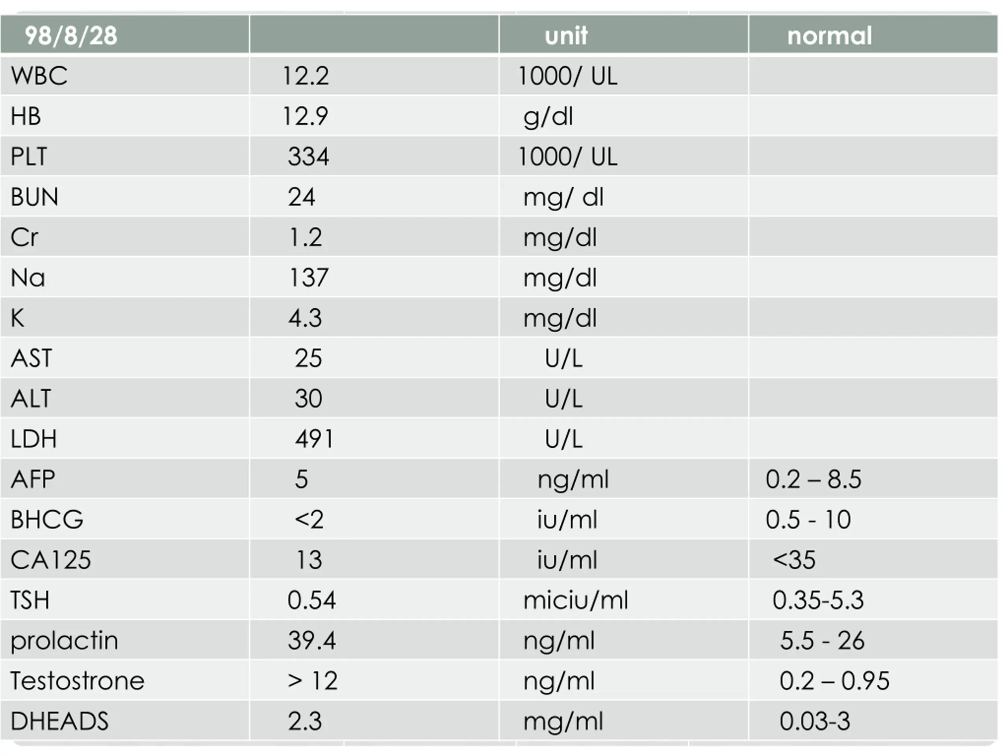Click the 98/8/28 date header cell
The image size is (1008, 756).
[x=70, y=35]
